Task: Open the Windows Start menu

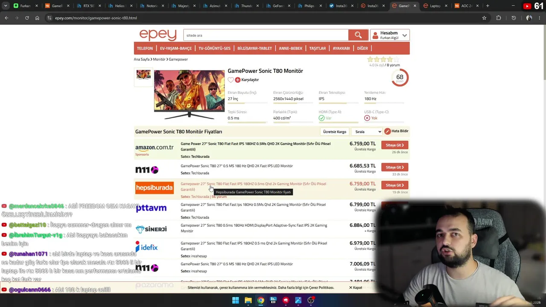Action: [235, 300]
